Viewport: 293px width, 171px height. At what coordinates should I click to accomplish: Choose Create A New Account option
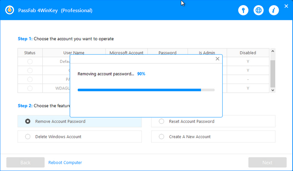pos(161,137)
